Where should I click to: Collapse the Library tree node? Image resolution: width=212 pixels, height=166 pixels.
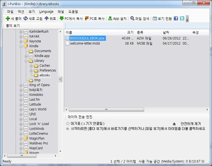(x=26, y=61)
